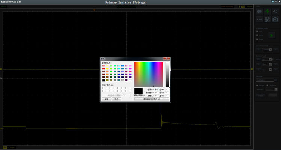Click the 取消 (Cancel) button in color dialog
This screenshot has height=150, width=281.
[x=116, y=99]
